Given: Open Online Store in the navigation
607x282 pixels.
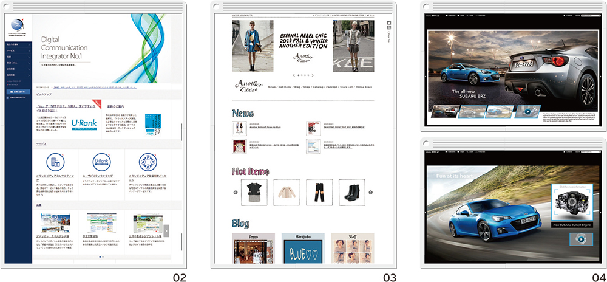Looking at the screenshot, I should pos(364,87).
